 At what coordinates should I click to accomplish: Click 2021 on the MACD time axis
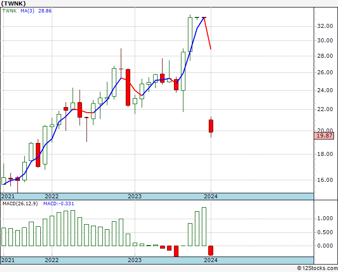point(8,260)
